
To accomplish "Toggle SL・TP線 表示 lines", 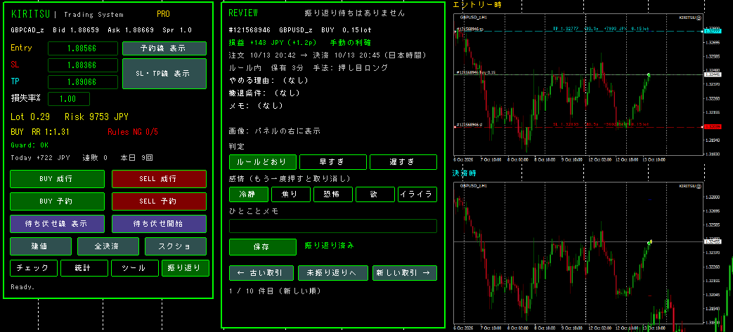I will click(x=164, y=74).
